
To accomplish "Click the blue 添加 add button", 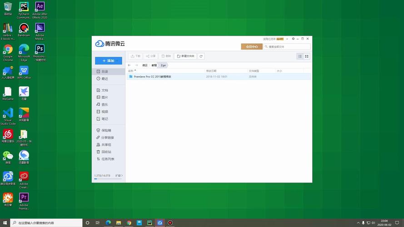I will (109, 61).
